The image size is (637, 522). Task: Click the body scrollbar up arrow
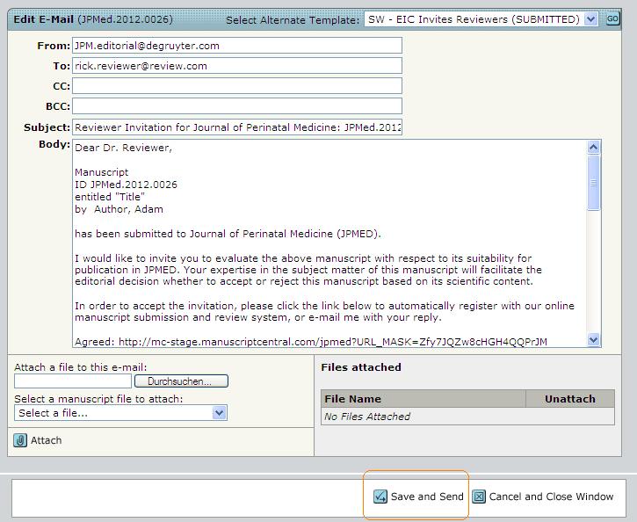593,148
